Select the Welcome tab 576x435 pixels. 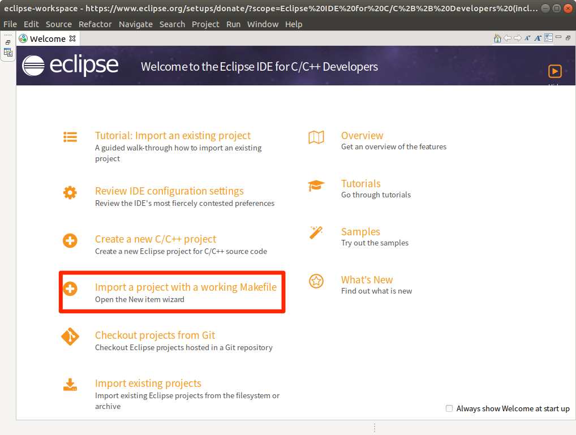click(48, 38)
